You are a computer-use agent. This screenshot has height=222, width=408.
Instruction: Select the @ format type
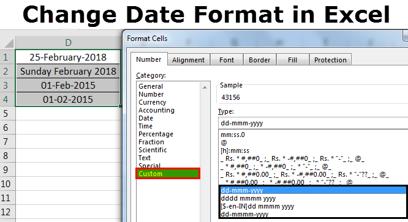224,142
